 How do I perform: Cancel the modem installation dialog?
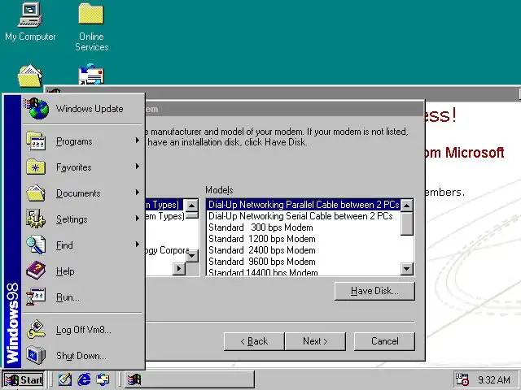coord(384,341)
